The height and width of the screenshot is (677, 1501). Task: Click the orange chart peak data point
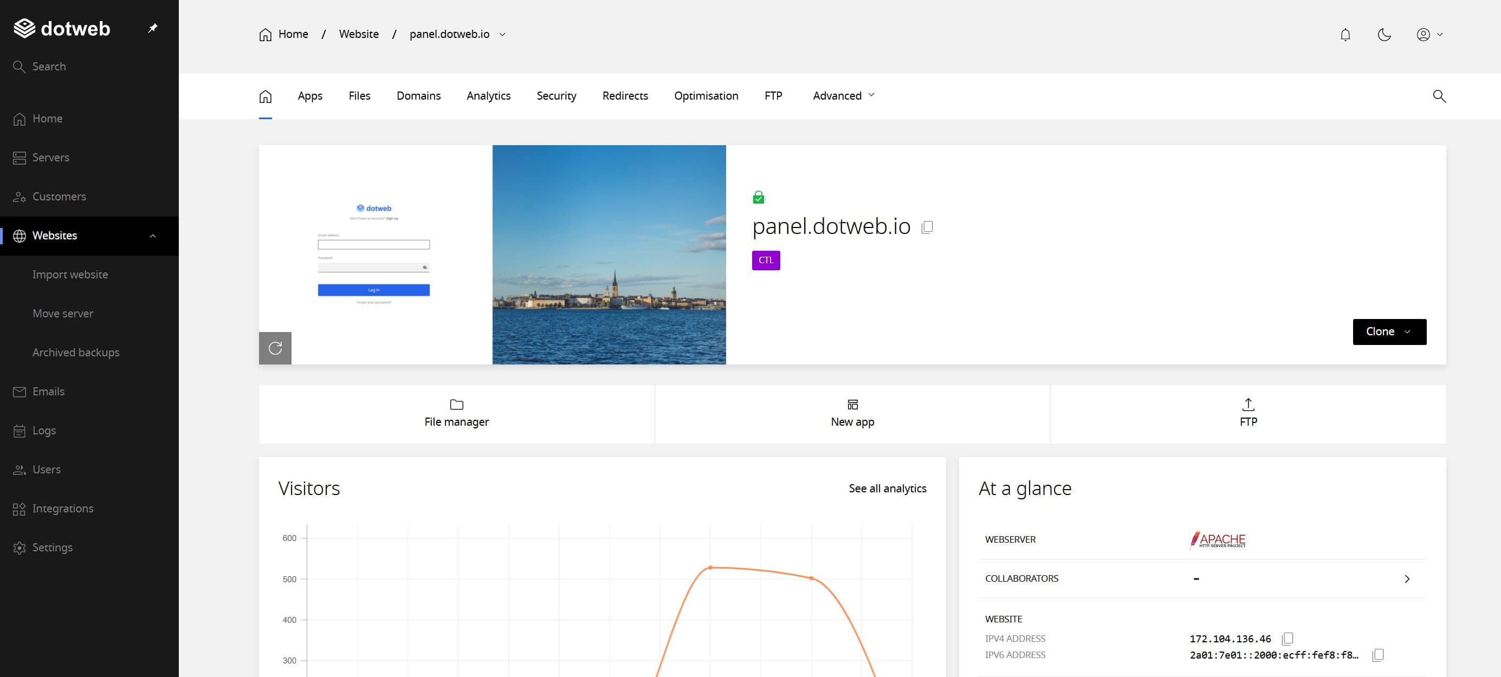click(710, 568)
